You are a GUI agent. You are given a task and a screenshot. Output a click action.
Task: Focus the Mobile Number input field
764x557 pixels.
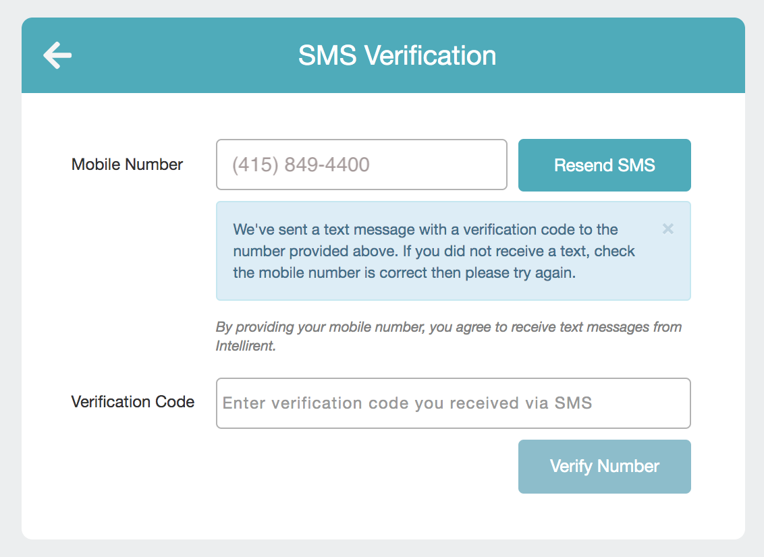pyautogui.click(x=361, y=165)
